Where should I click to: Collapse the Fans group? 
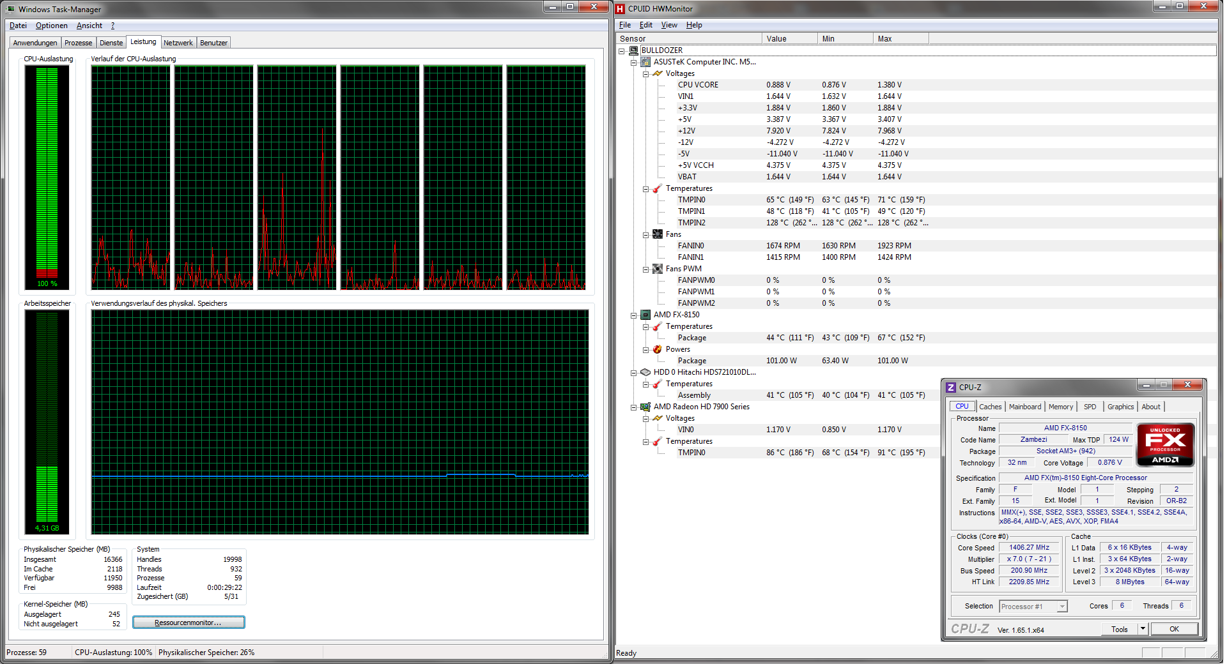pyautogui.click(x=646, y=234)
